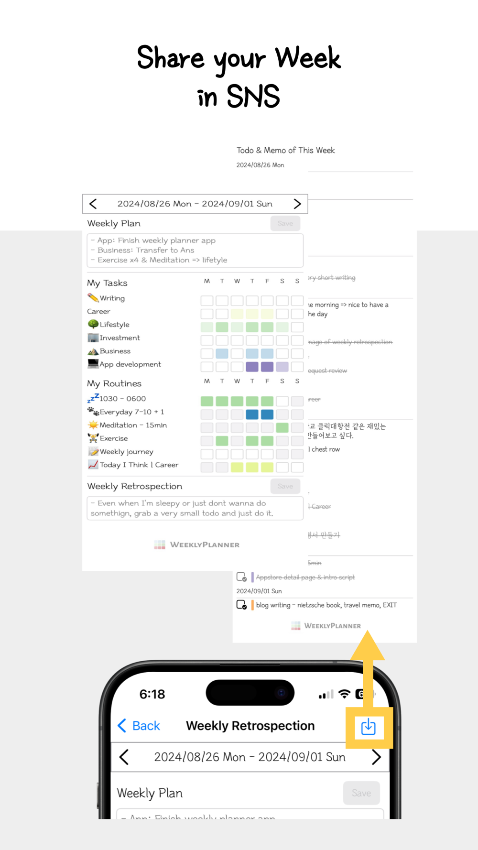Viewport: 478px width, 850px height.
Task: Toggle the Appstore detail page todo checkbox
Action: (241, 577)
